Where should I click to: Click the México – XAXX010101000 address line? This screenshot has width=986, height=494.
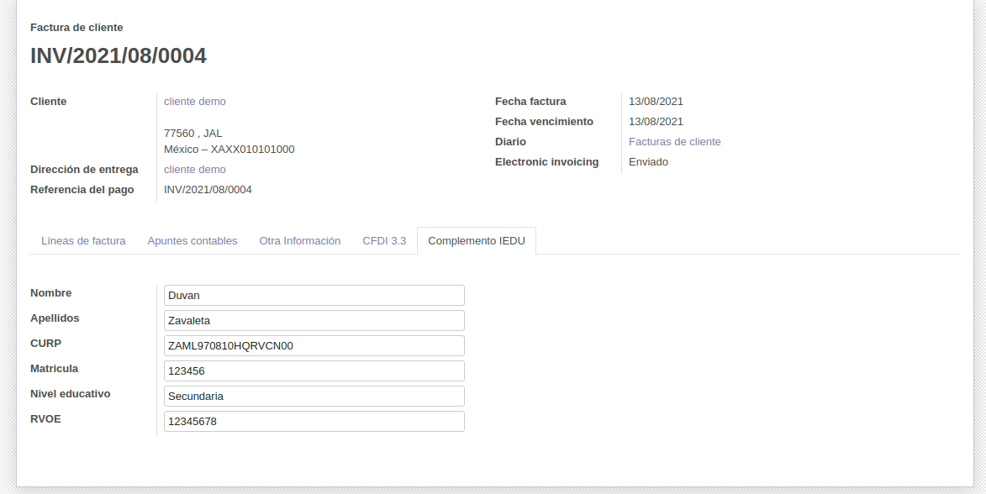pyautogui.click(x=229, y=150)
